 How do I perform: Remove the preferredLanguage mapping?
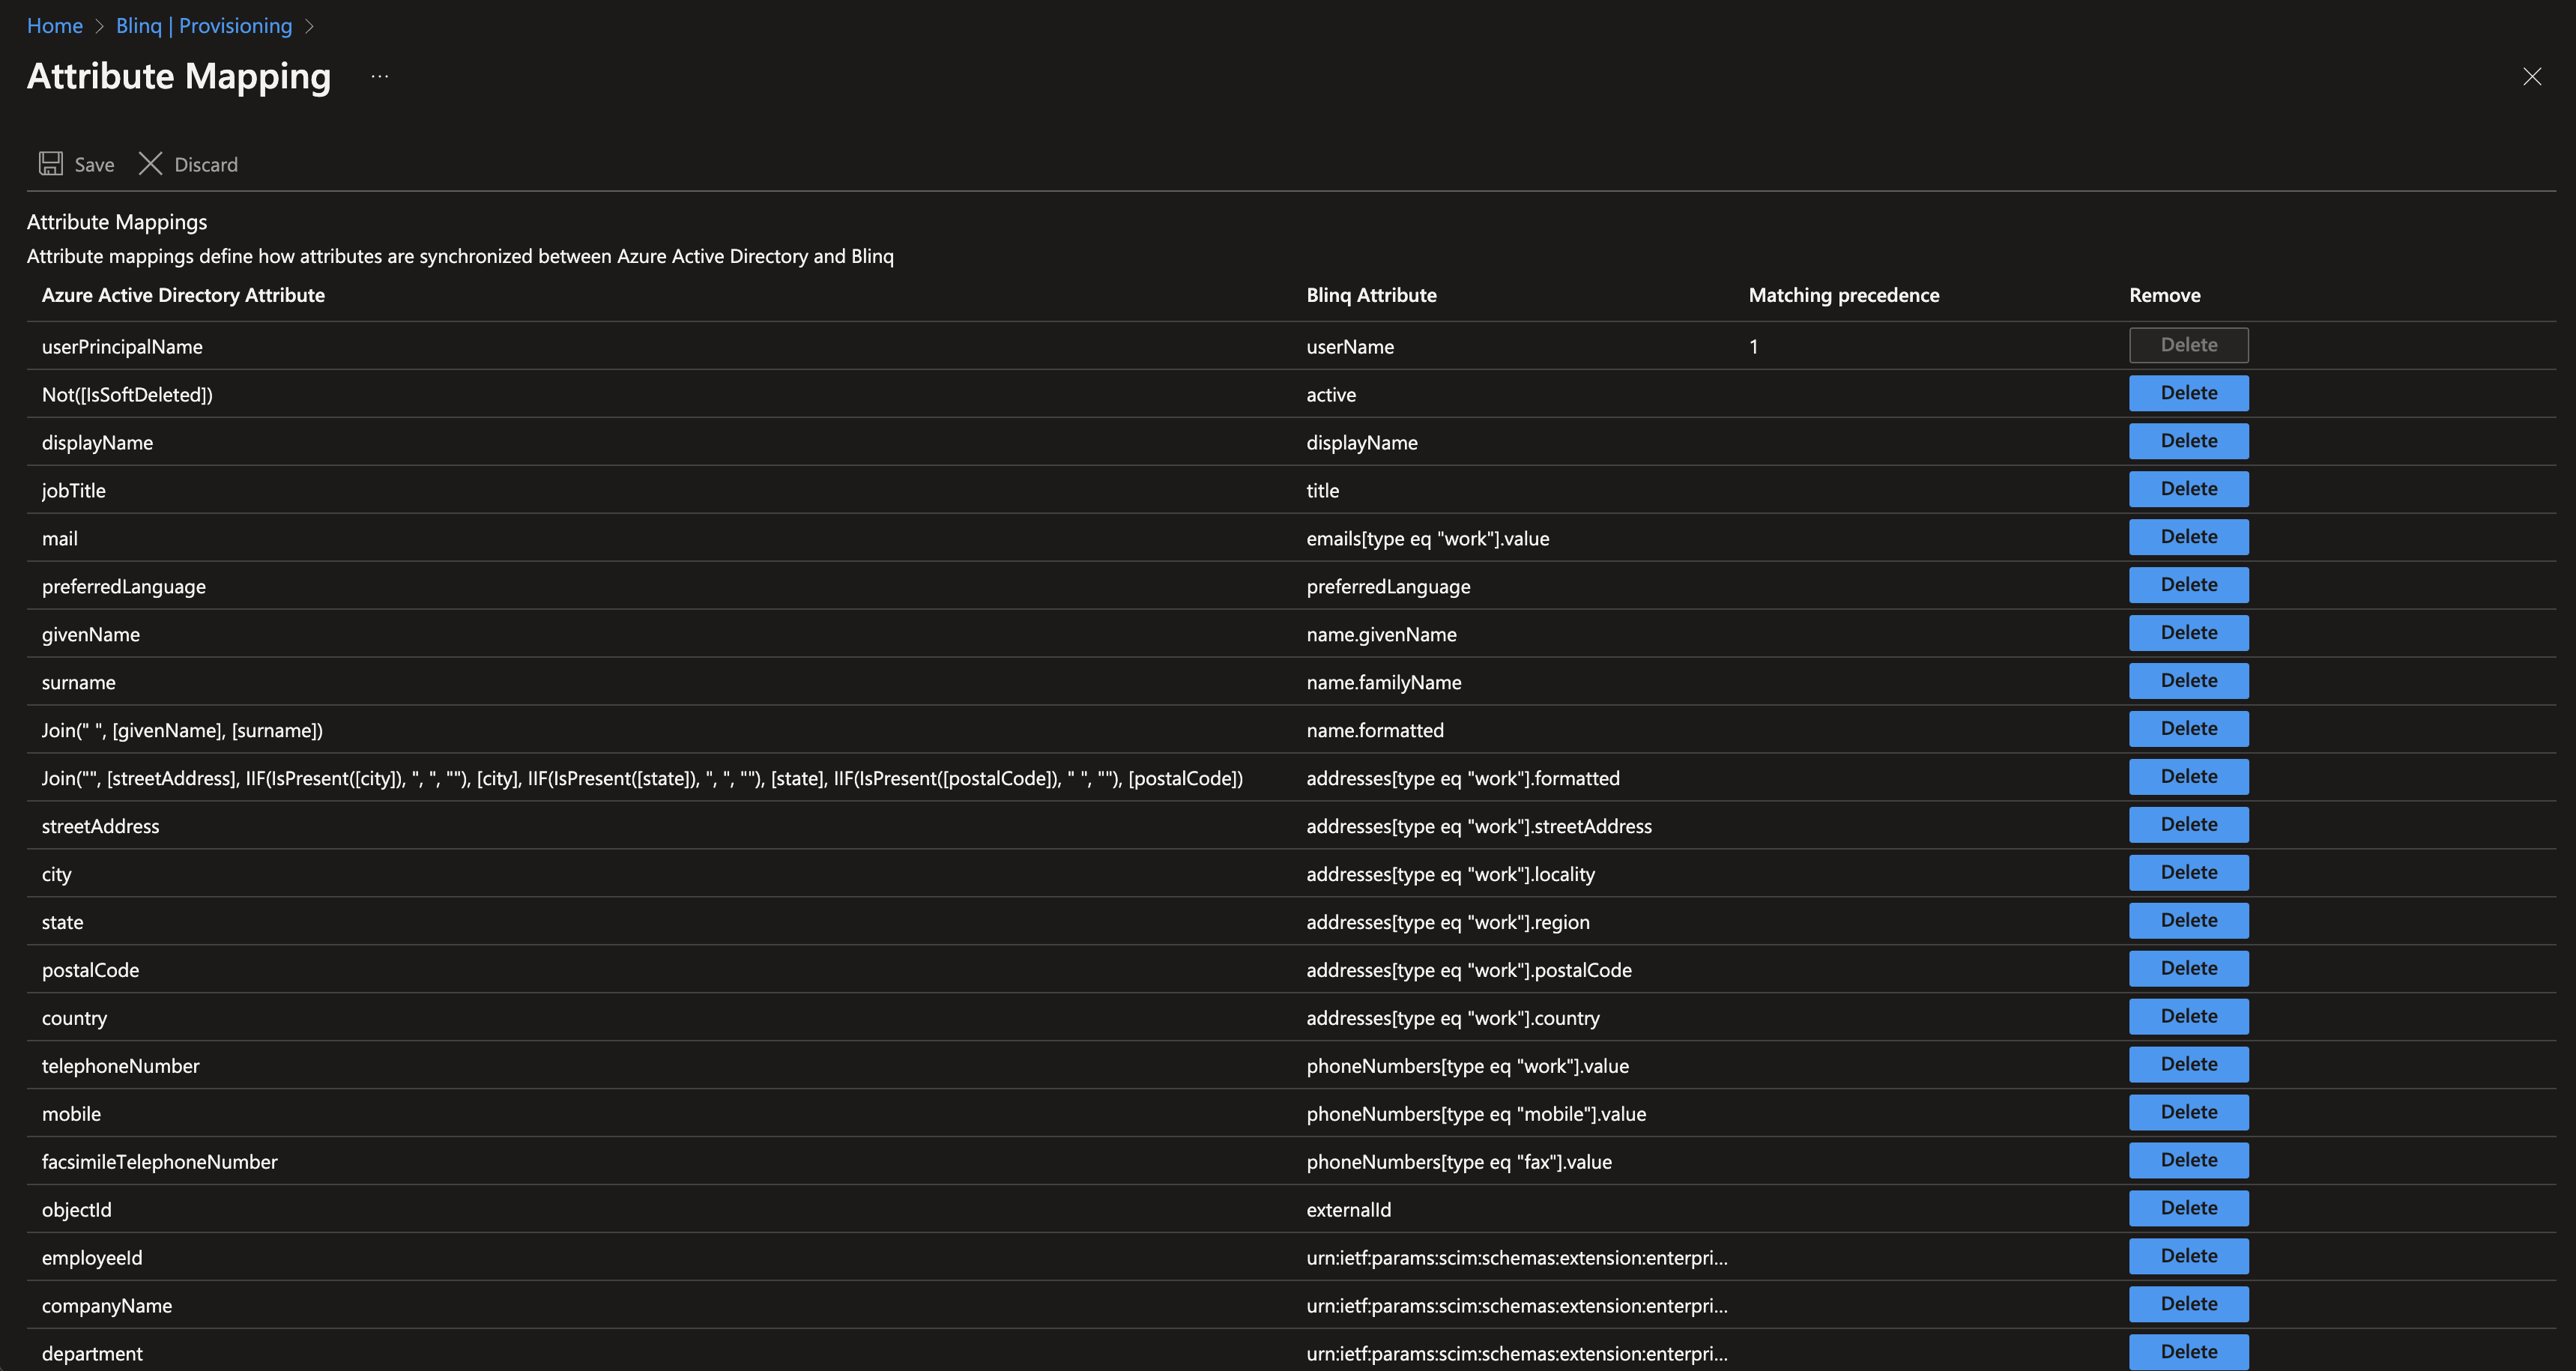[x=2188, y=585]
